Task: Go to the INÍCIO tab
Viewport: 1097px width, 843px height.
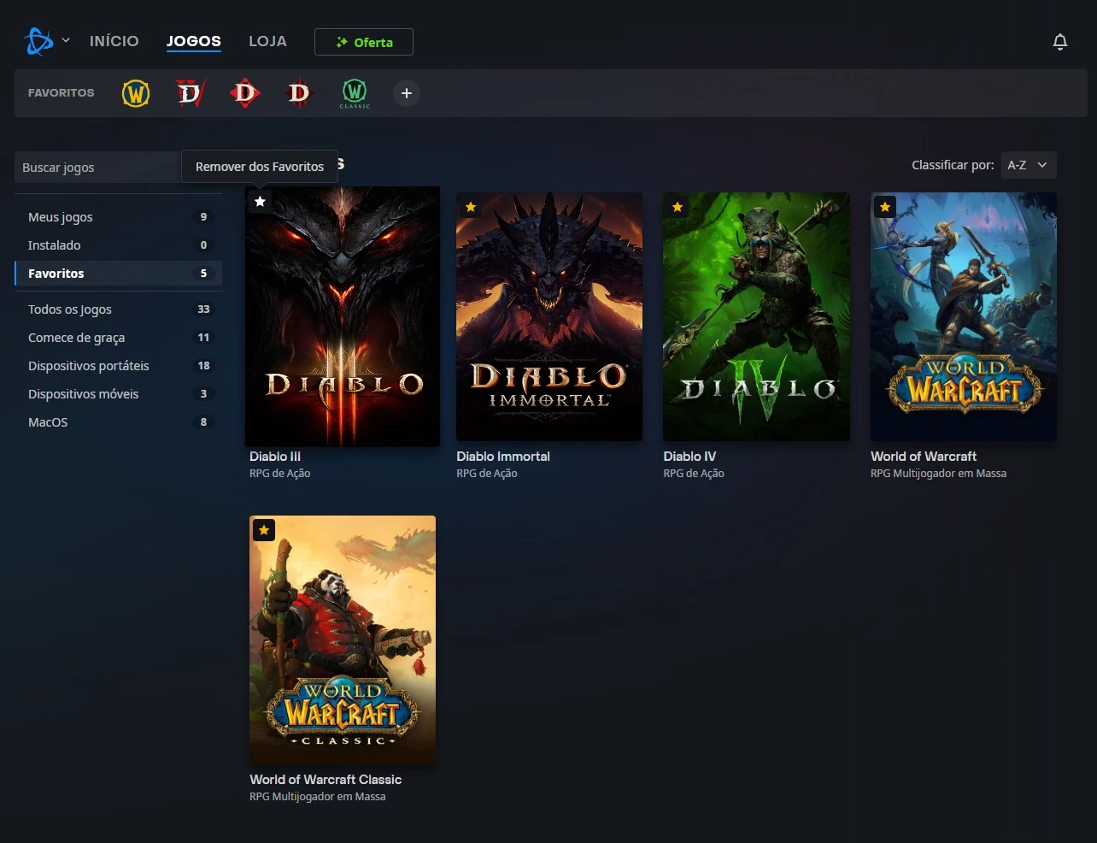Action: [x=114, y=41]
